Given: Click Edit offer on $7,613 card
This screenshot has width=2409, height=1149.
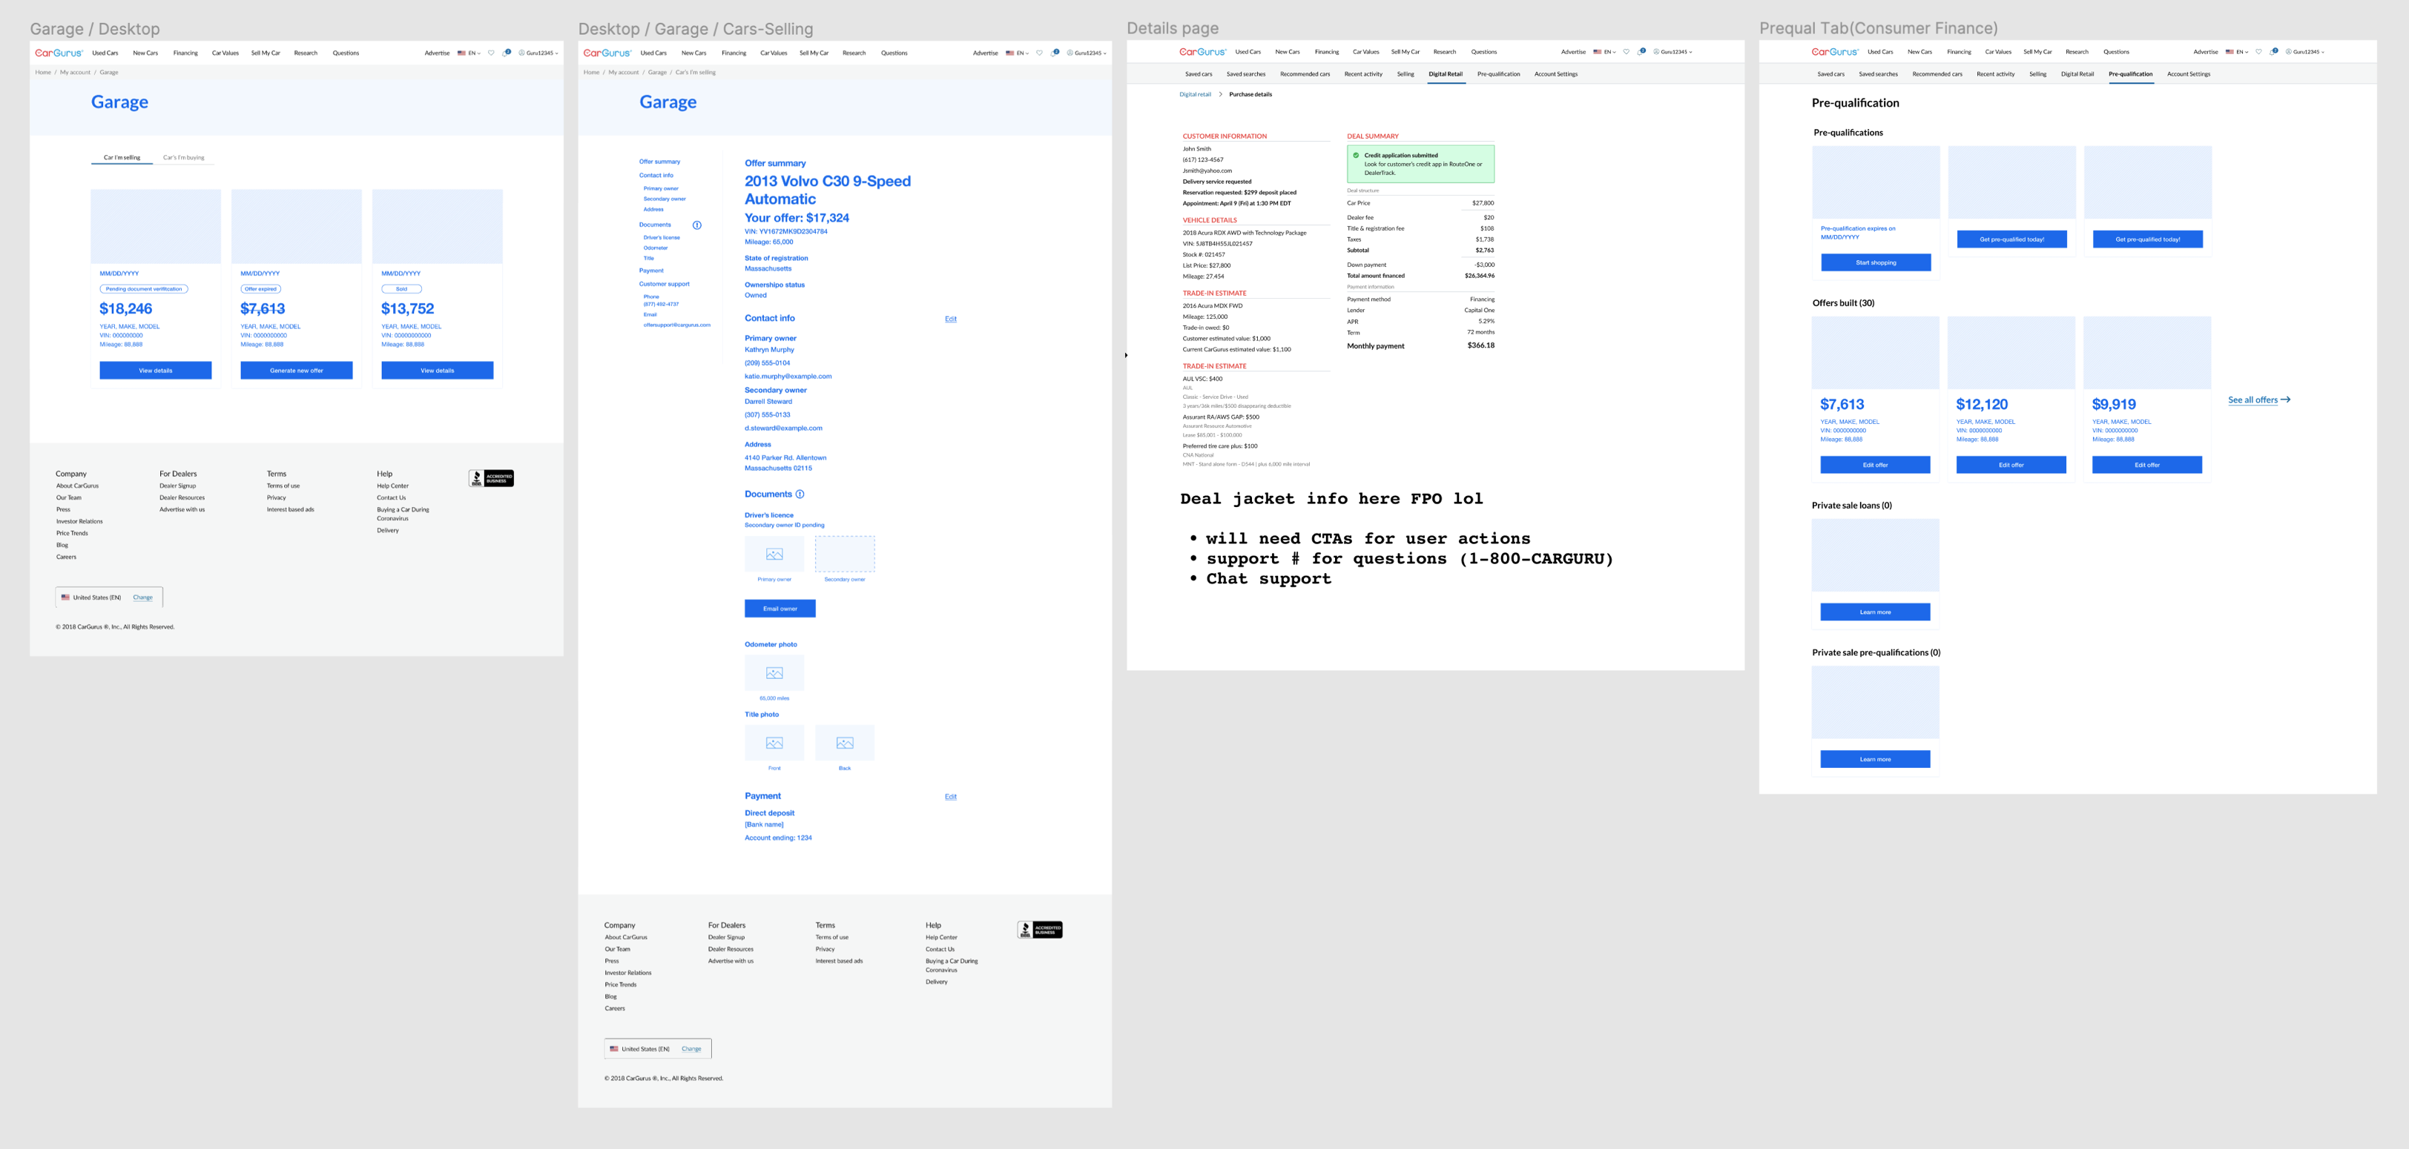Looking at the screenshot, I should (1875, 465).
